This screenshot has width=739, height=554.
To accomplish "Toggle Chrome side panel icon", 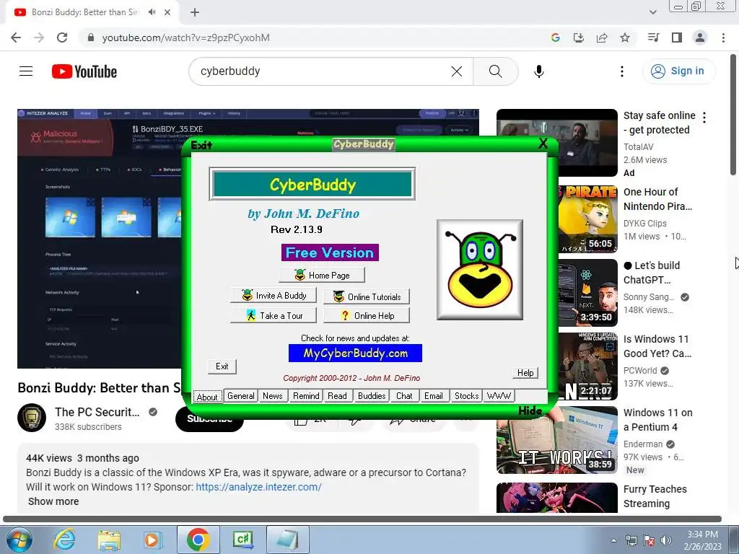I will 677,38.
